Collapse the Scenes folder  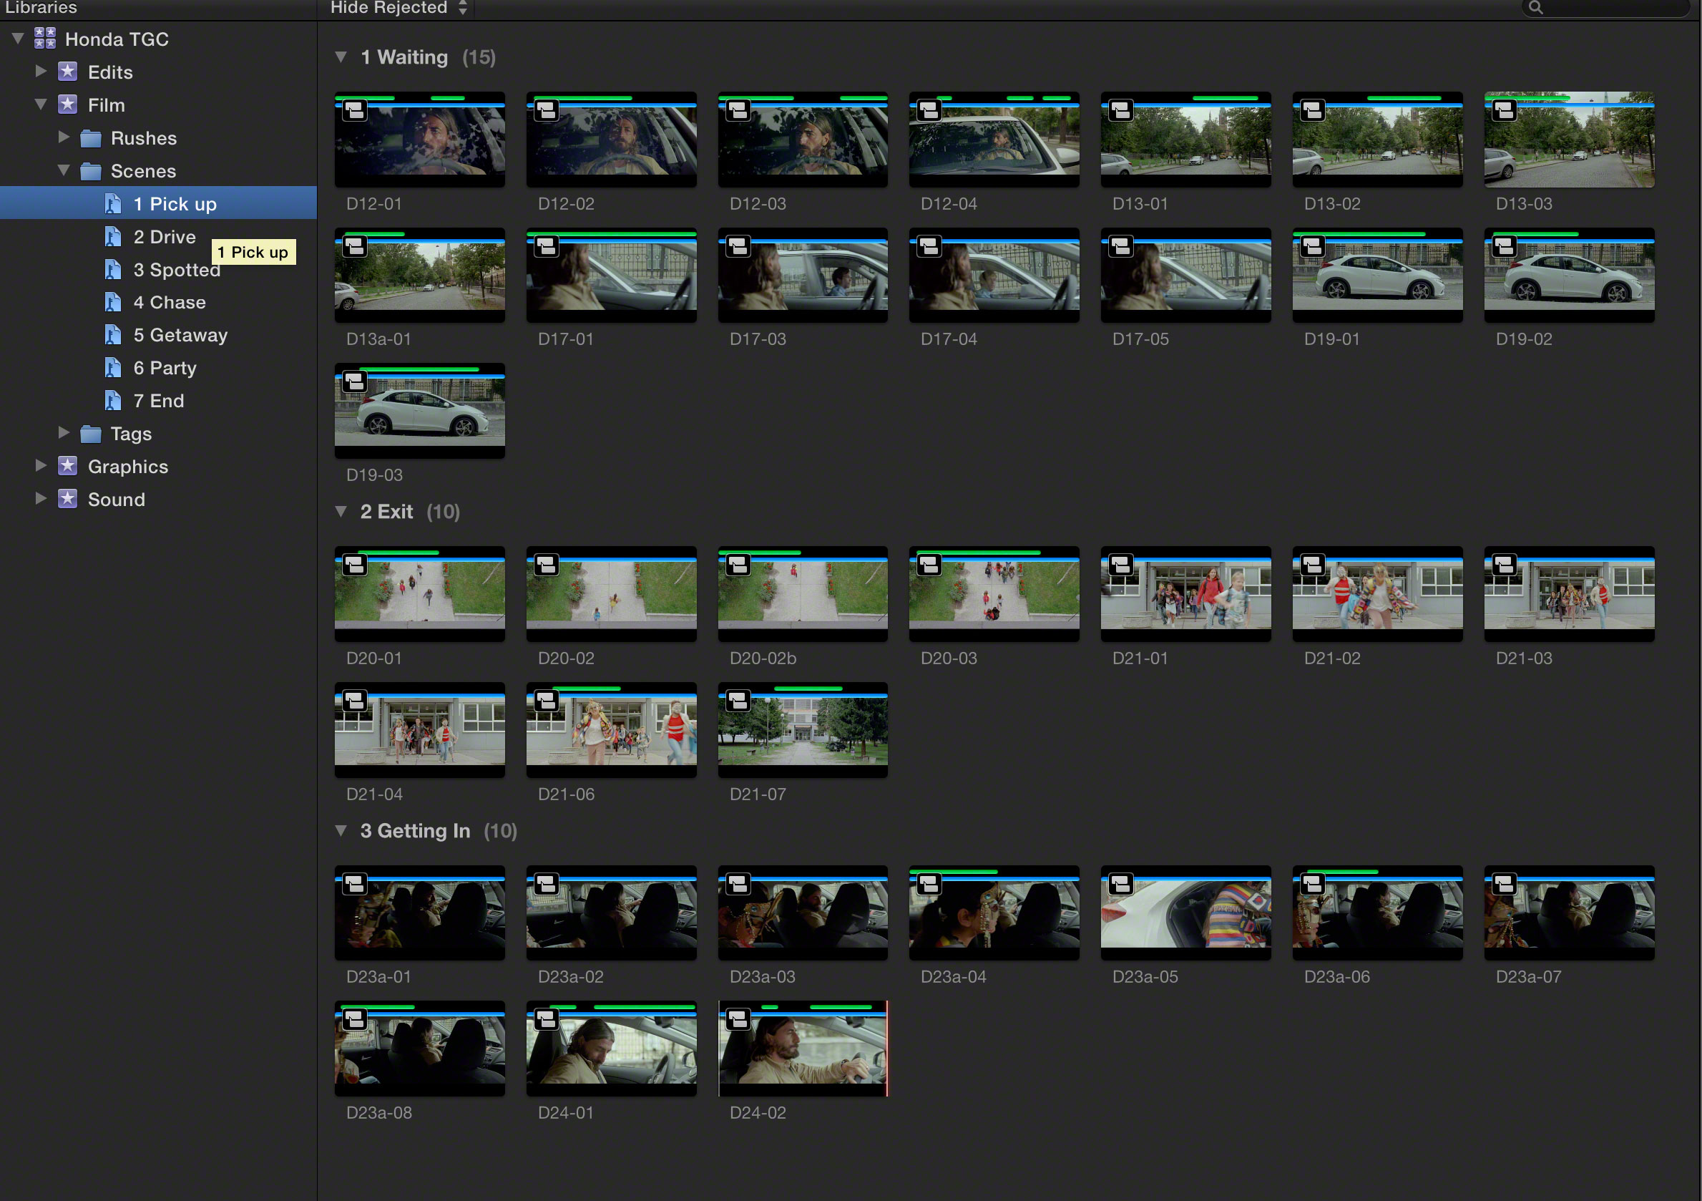[64, 170]
